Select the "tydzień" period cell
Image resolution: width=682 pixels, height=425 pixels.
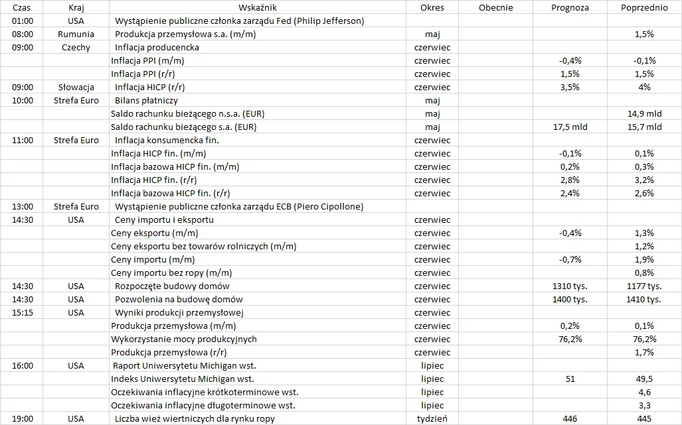pyautogui.click(x=432, y=419)
